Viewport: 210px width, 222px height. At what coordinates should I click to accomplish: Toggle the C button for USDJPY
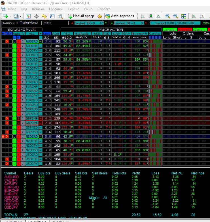tap(23, 164)
